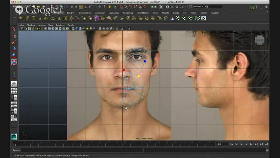Click the polygon sphere shelf icon

[x=21, y=18]
